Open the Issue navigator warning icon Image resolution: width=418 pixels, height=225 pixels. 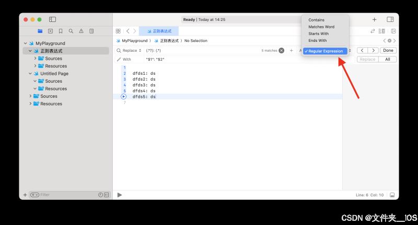click(x=81, y=31)
